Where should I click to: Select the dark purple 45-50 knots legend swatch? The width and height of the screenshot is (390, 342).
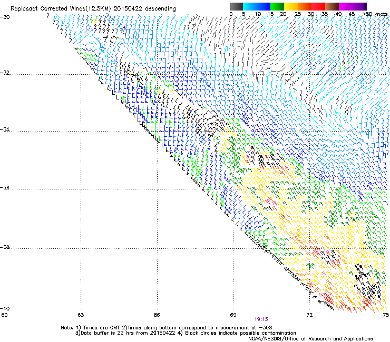click(359, 6)
